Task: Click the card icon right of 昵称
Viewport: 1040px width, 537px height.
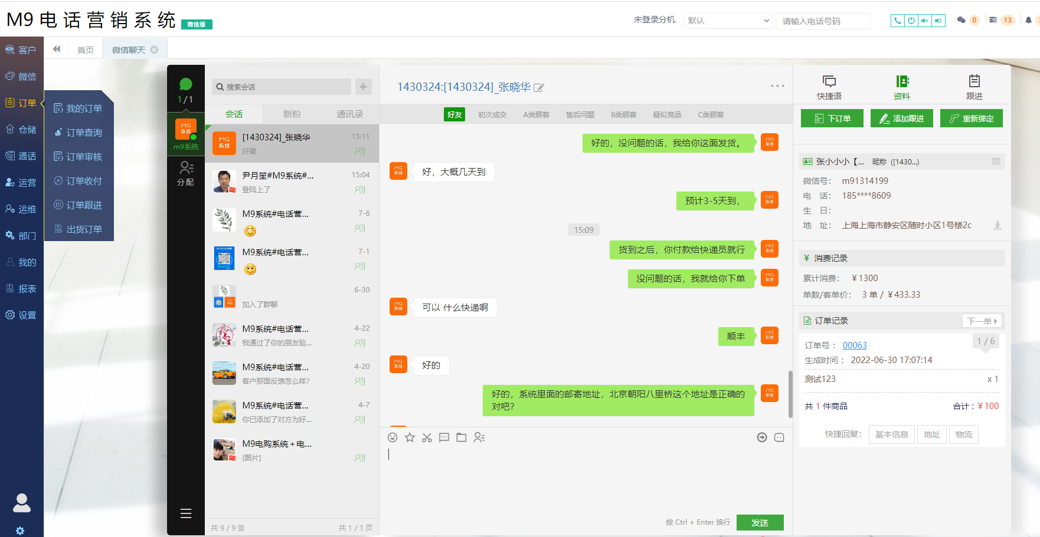Action: pos(996,162)
